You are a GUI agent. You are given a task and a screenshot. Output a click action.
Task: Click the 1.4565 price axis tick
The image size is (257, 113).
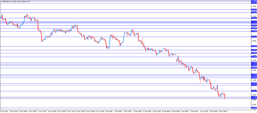coord(254,70)
